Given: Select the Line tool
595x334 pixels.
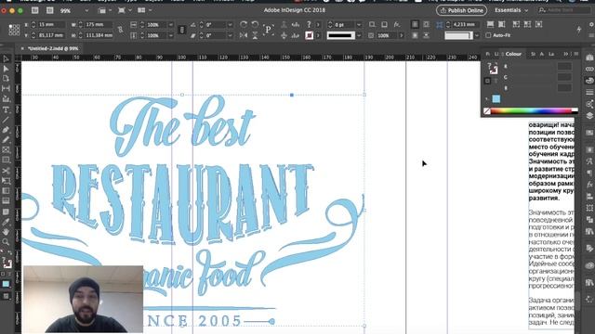Looking at the screenshot, I should [x=7, y=120].
